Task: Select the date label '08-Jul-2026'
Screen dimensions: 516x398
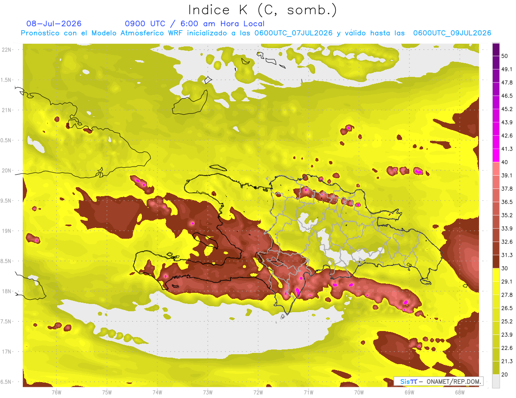Action: pyautogui.click(x=54, y=24)
